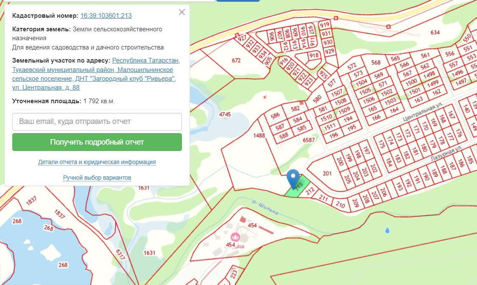Viewport: 477px width, 285px height.
Task: Click the Центральная ул. street label
Action: 423,112
